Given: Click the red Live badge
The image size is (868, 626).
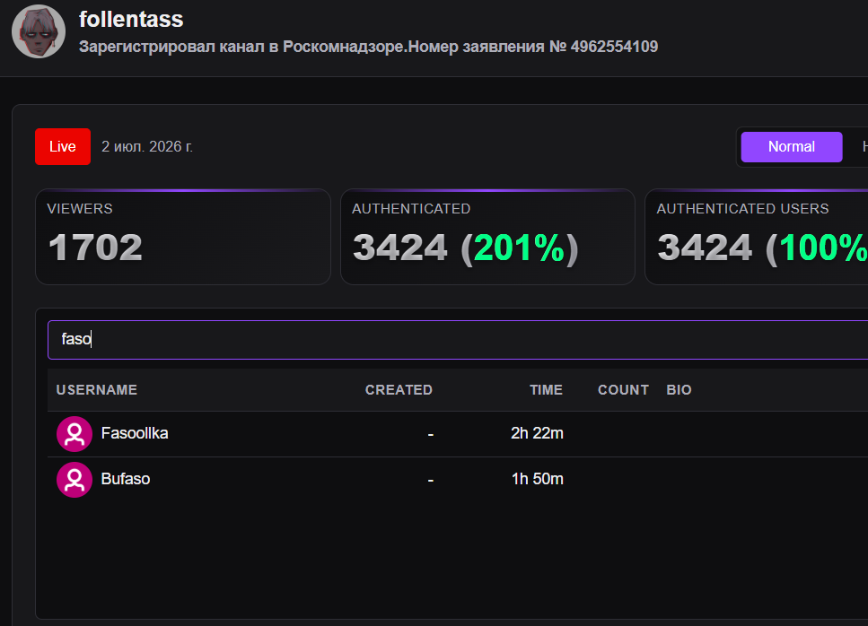Looking at the screenshot, I should pyautogui.click(x=63, y=146).
